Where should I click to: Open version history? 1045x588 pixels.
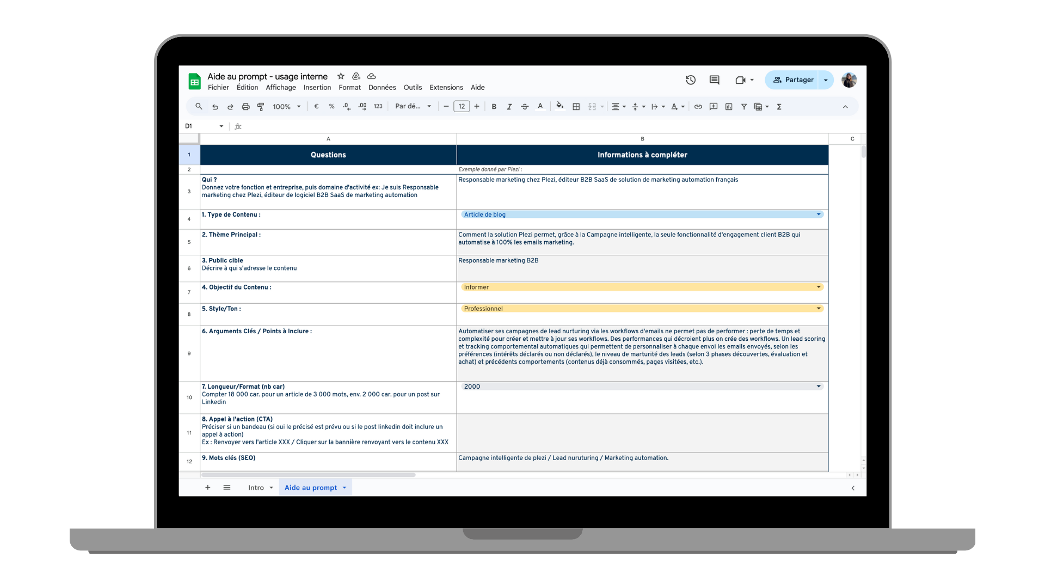(691, 80)
